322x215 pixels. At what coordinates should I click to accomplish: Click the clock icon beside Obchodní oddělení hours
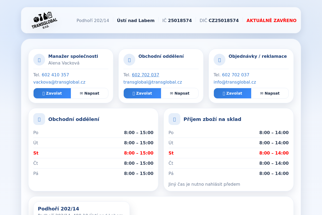(39, 119)
